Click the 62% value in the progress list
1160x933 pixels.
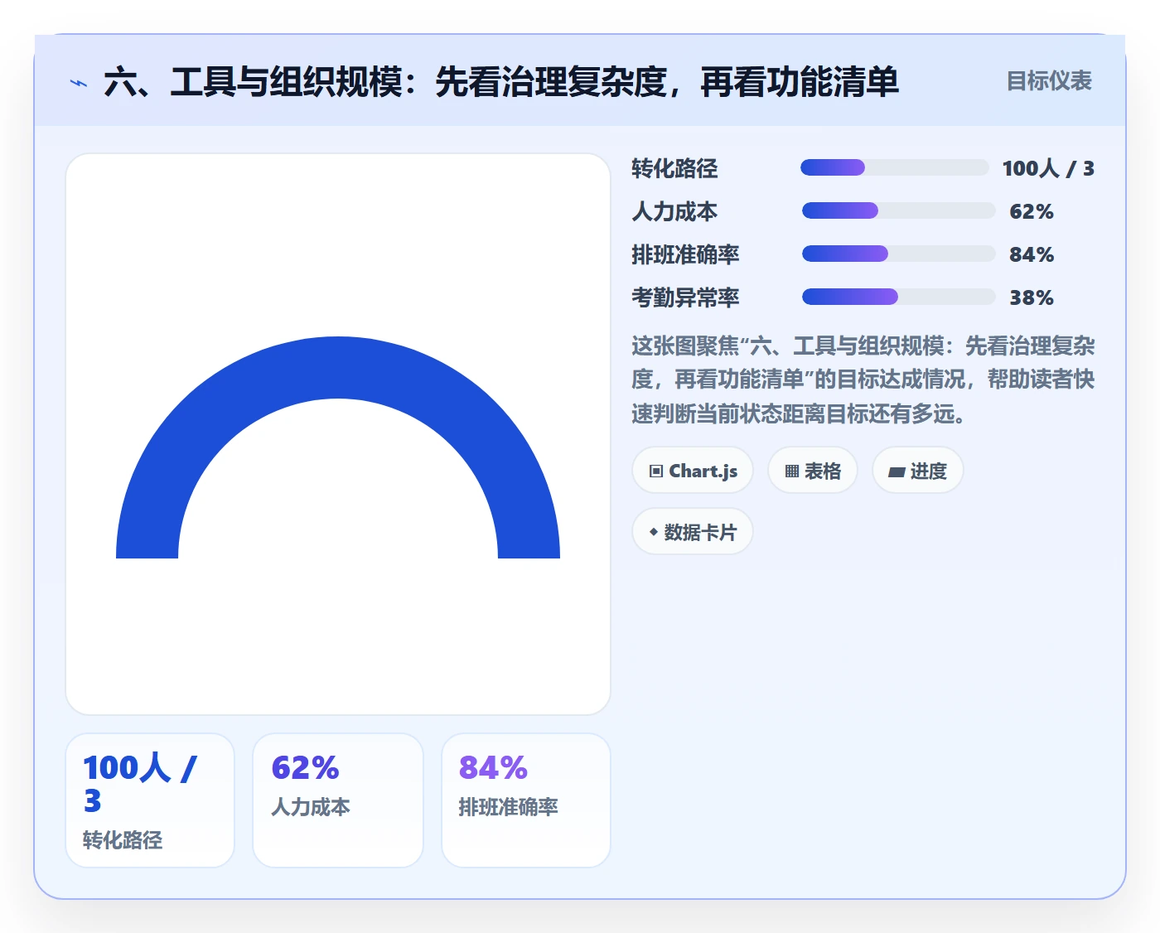(1032, 211)
